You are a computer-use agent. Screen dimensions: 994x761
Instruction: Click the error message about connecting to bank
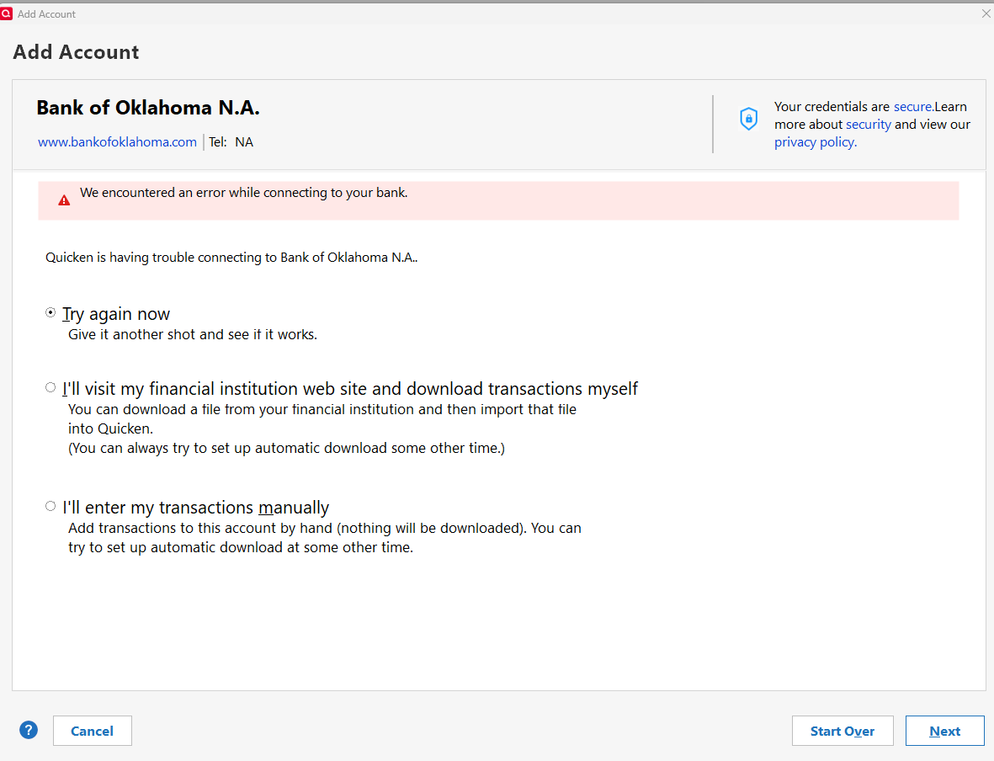point(243,193)
